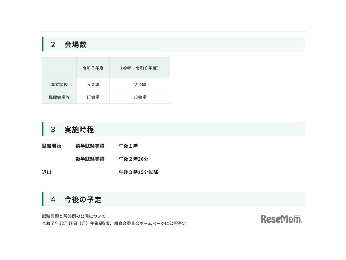
Task: Click '試験問題と解答例の公開について' text
Action: 74,216
